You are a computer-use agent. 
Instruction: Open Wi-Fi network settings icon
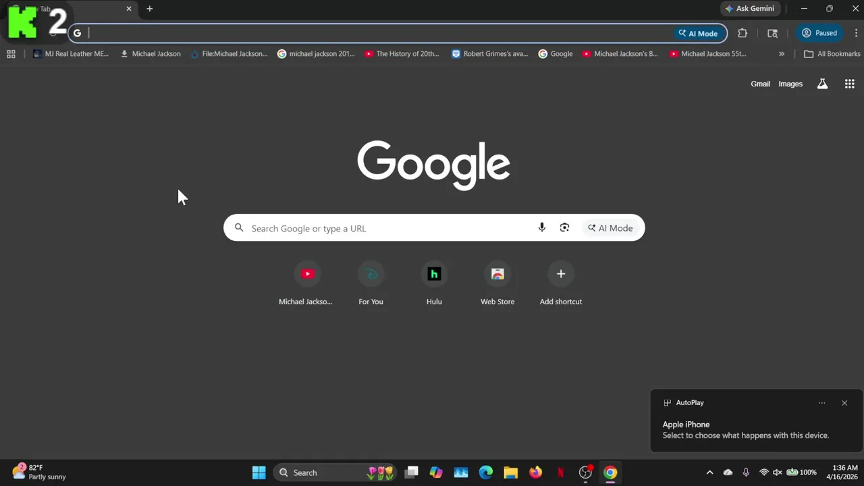pos(764,473)
